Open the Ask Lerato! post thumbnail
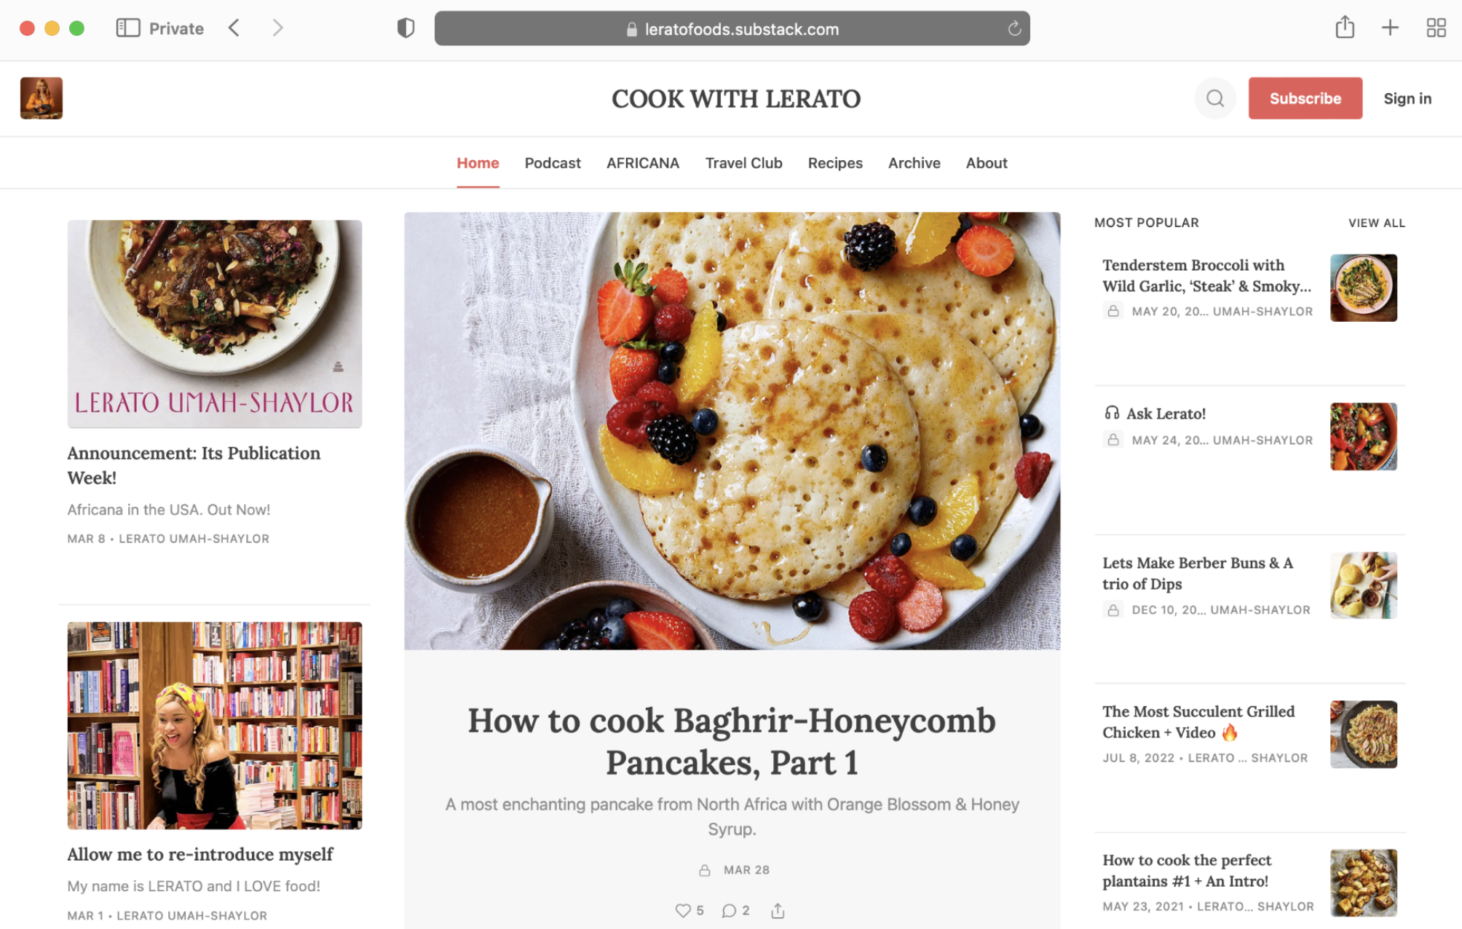The height and width of the screenshot is (929, 1462). pyautogui.click(x=1363, y=436)
